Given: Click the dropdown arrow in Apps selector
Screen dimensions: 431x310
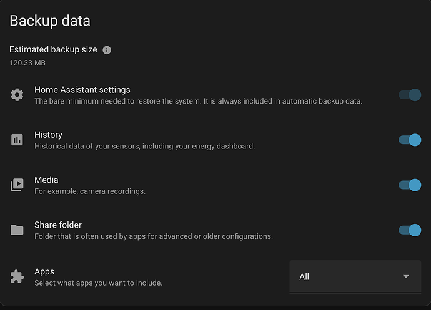Looking at the screenshot, I should 406,276.
